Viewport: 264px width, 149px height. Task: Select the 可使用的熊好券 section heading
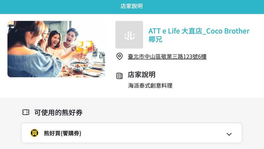[x=58, y=112]
